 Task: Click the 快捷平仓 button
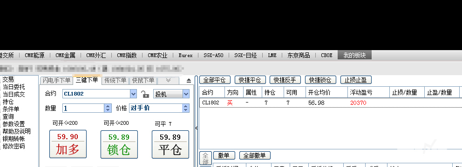tap(250, 80)
